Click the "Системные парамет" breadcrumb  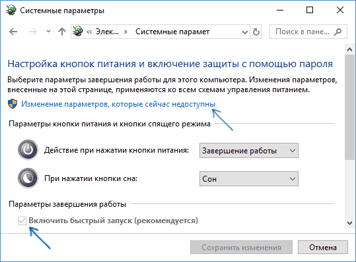(172, 32)
